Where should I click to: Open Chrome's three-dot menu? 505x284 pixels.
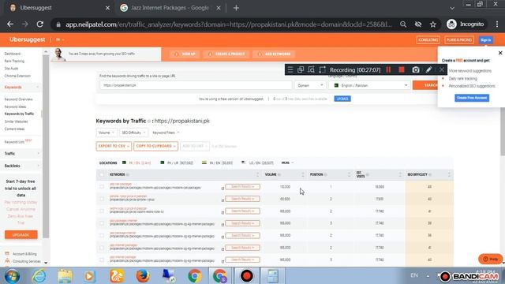click(497, 24)
